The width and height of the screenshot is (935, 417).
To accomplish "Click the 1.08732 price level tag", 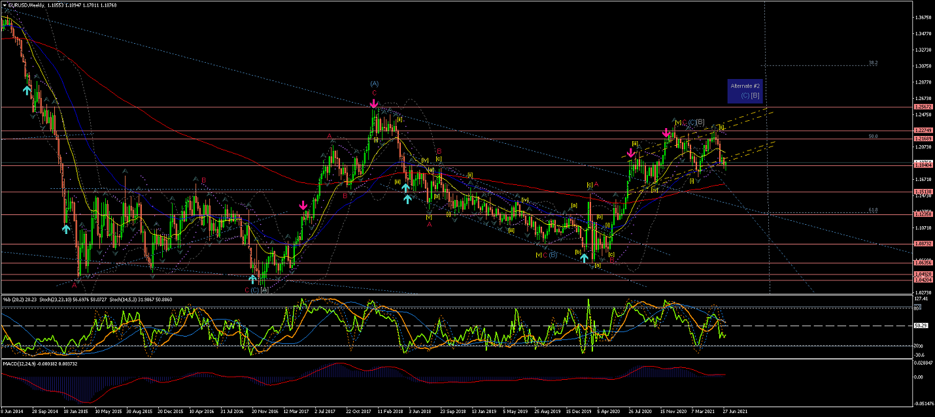I will tap(923, 244).
